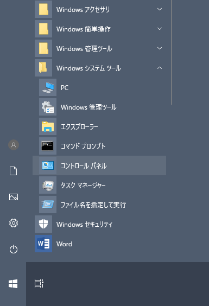Open the タスク マネージャー monitor icon
This screenshot has height=306, width=209.
pos(48,185)
